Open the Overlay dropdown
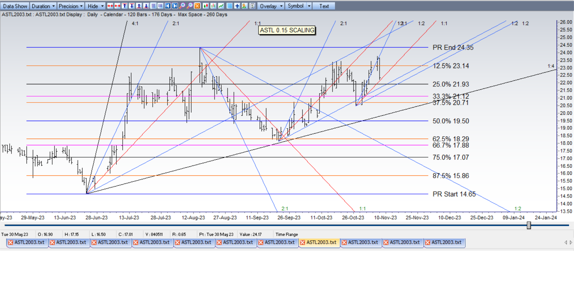 271,6
